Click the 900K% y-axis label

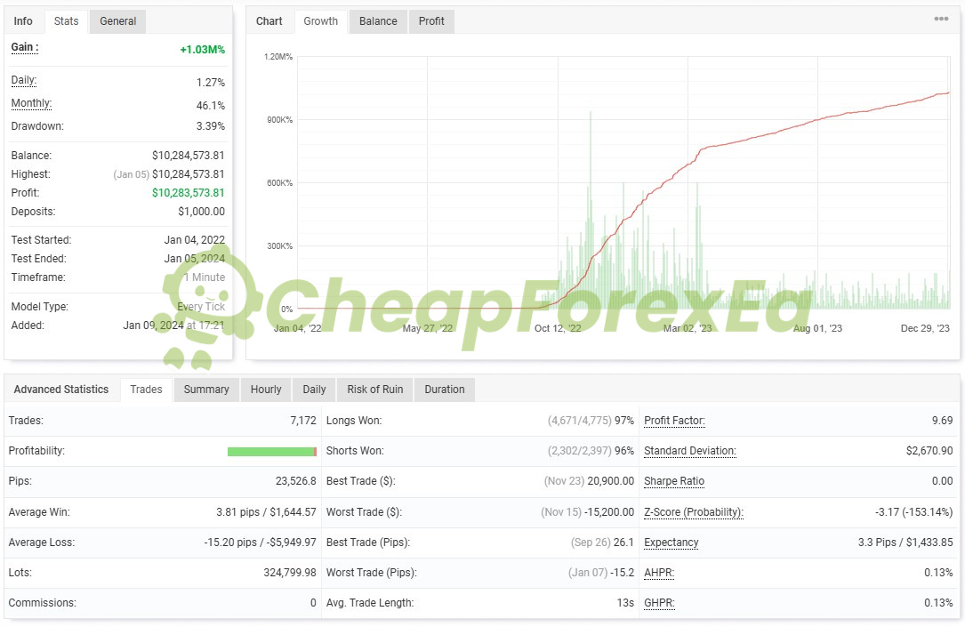[x=280, y=120]
